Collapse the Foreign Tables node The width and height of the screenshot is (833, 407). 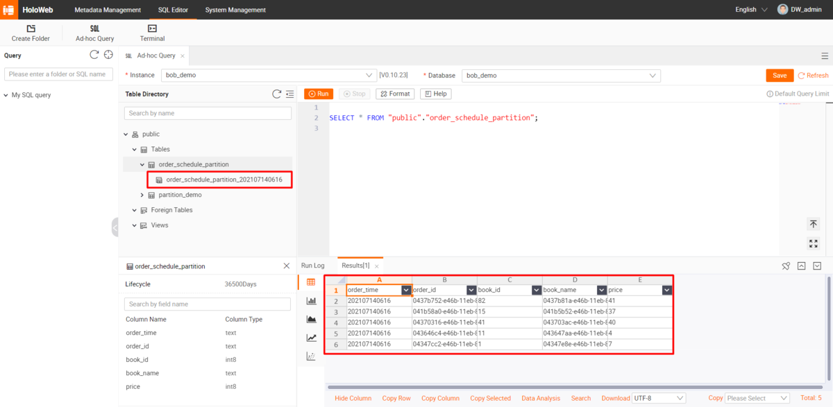(x=135, y=210)
